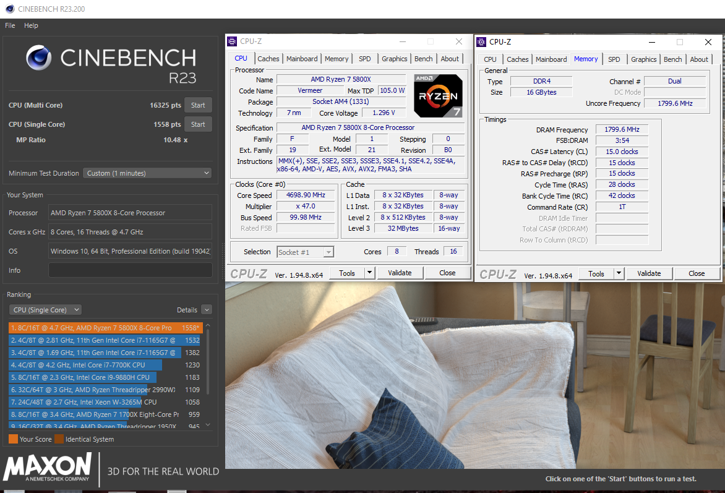Click the Close button in the CPU-Z processor window
The height and width of the screenshot is (493, 725).
tap(447, 273)
